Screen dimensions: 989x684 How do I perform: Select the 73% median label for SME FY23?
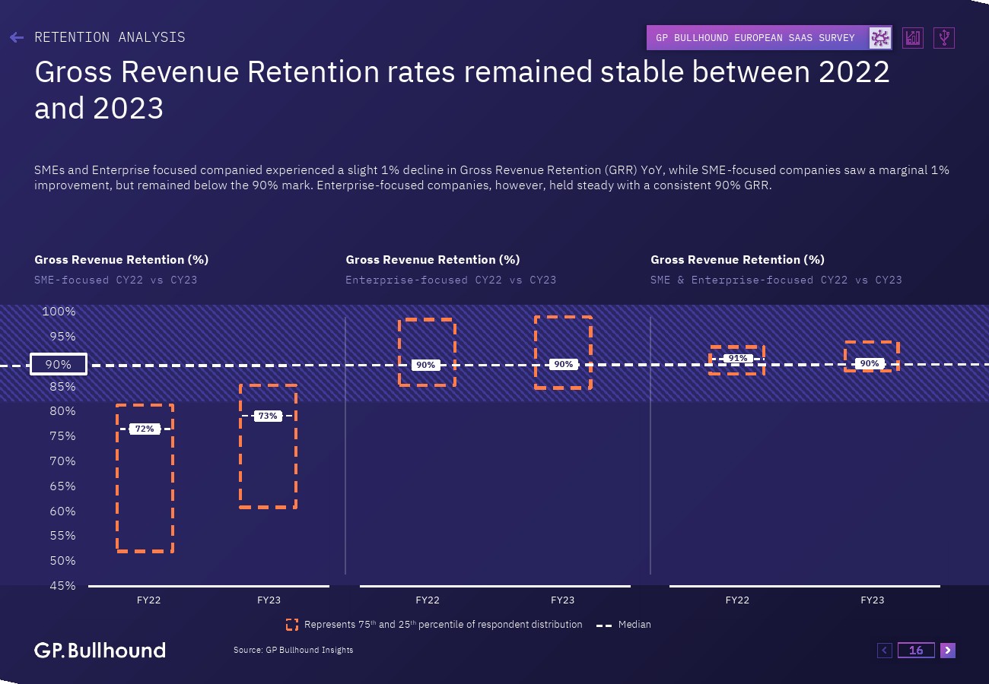click(x=268, y=416)
